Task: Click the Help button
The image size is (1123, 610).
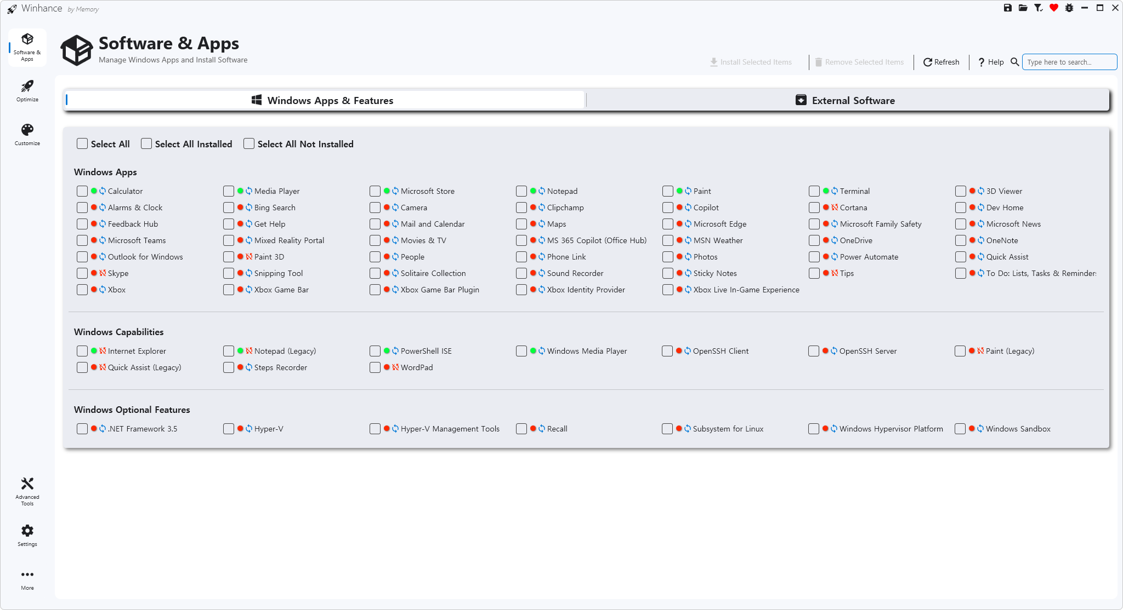Action: [991, 62]
